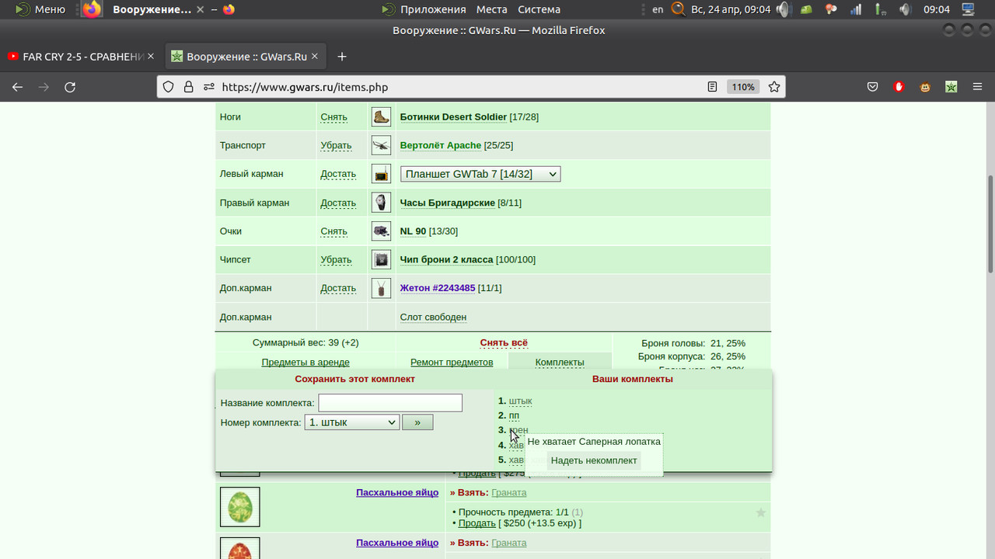Viewport: 995px width, 559px height.
Task: Click the 110% zoom level indicator
Action: 743,87
